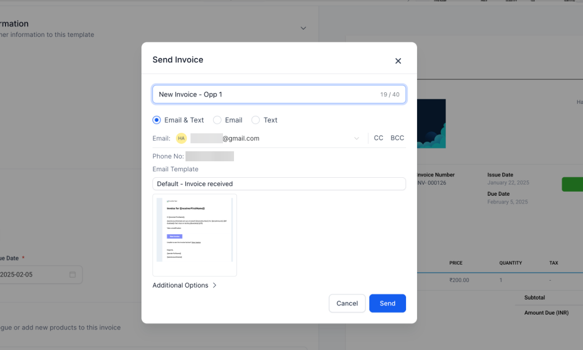The height and width of the screenshot is (350, 583).
Task: Click the HA contact avatar
Action: pos(181,138)
